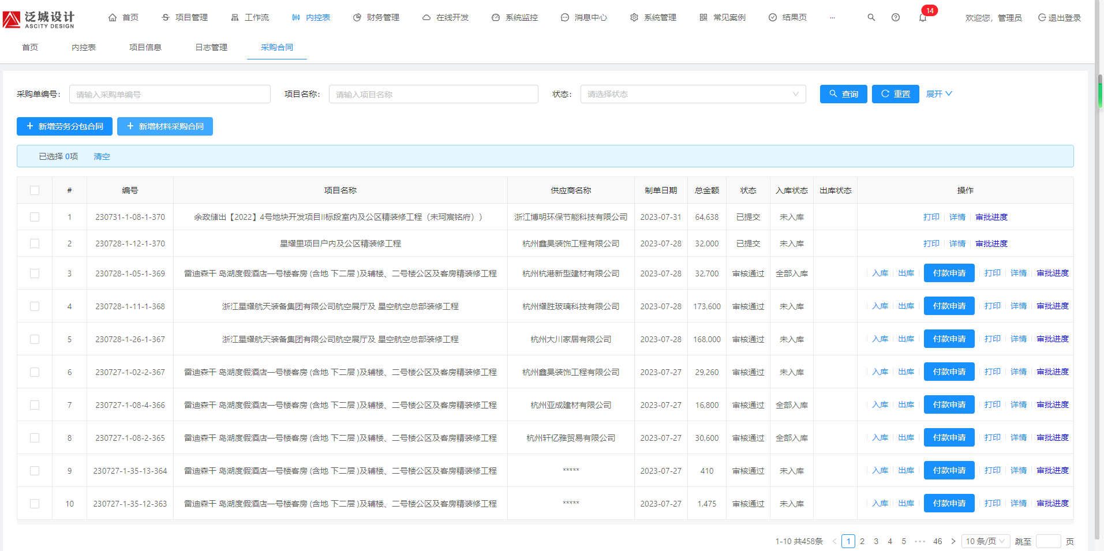The image size is (1104, 551).
Task: Click 打印 for row 230728-1-12-1-370
Action: click(931, 243)
